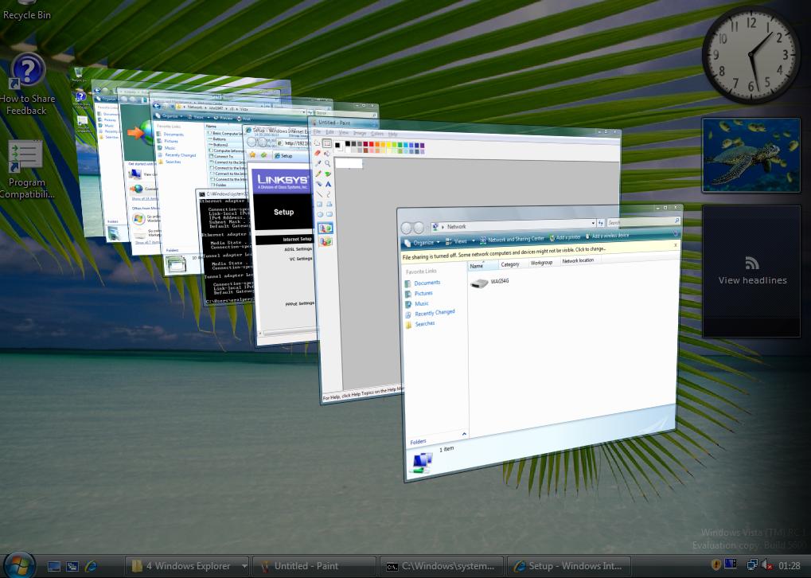Go forward in the Network window
This screenshot has height=578, width=811.
tap(419, 228)
